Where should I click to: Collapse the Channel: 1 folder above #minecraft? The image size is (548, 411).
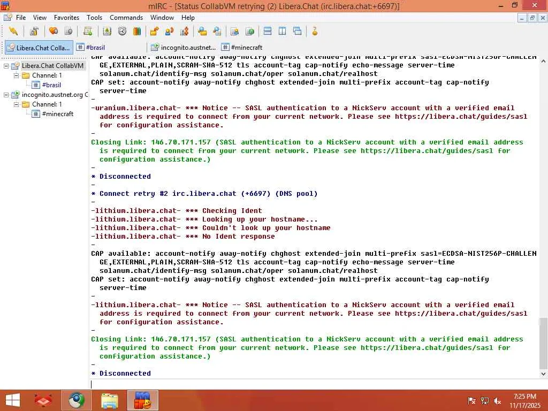(x=16, y=104)
